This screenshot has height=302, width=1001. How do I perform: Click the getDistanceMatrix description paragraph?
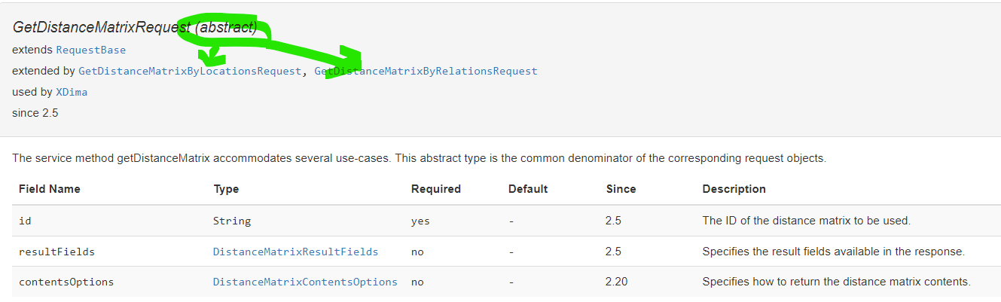click(419, 159)
